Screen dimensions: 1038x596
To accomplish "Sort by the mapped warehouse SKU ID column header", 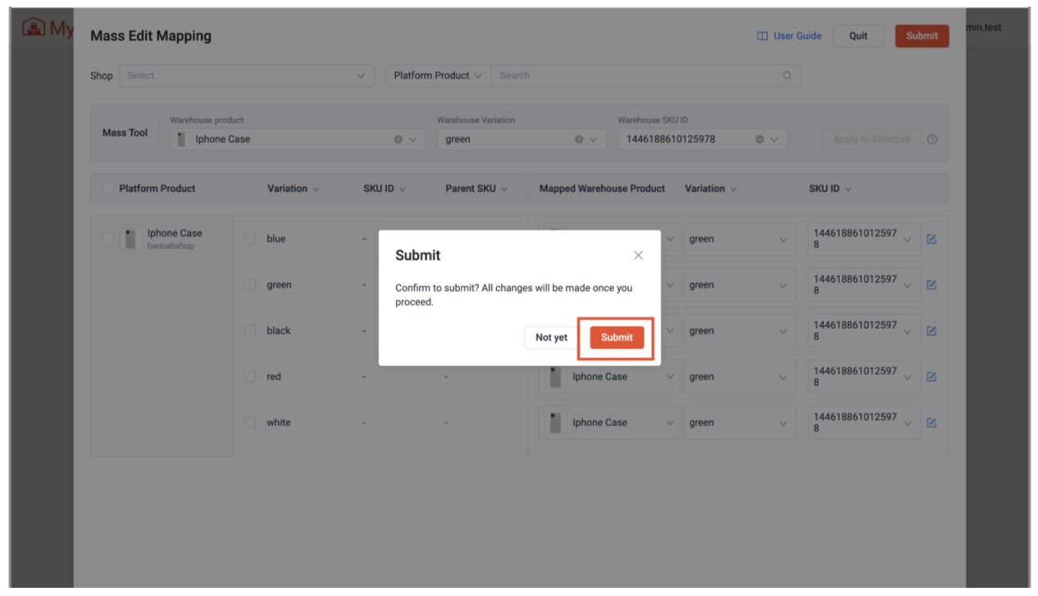I will pyautogui.click(x=830, y=188).
